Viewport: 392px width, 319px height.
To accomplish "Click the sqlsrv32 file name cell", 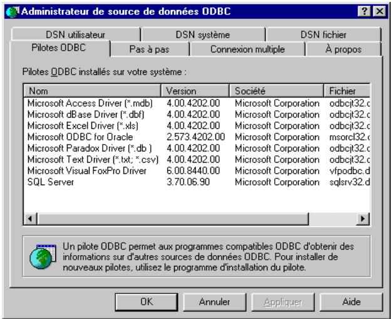I will point(349,182).
